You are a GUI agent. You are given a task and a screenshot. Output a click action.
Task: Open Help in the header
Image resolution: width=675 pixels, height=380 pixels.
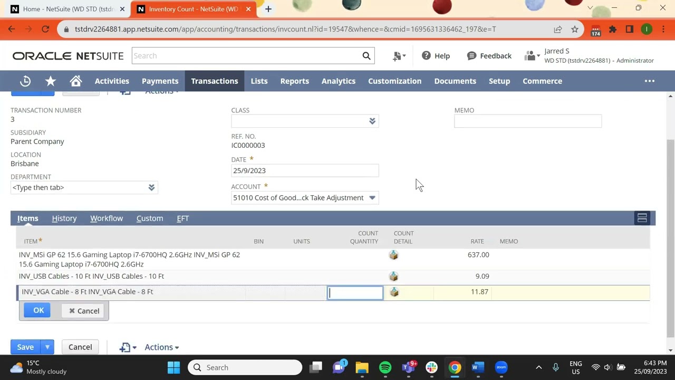[x=436, y=56]
